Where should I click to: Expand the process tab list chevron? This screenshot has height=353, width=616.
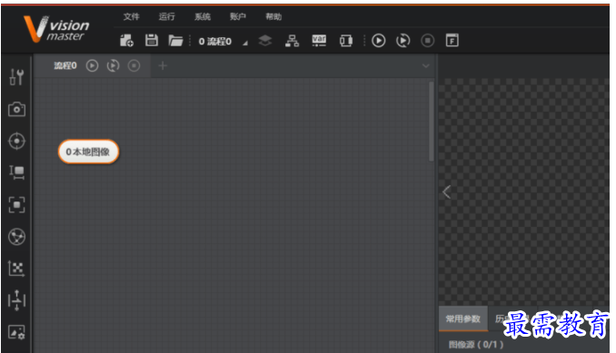pos(425,66)
